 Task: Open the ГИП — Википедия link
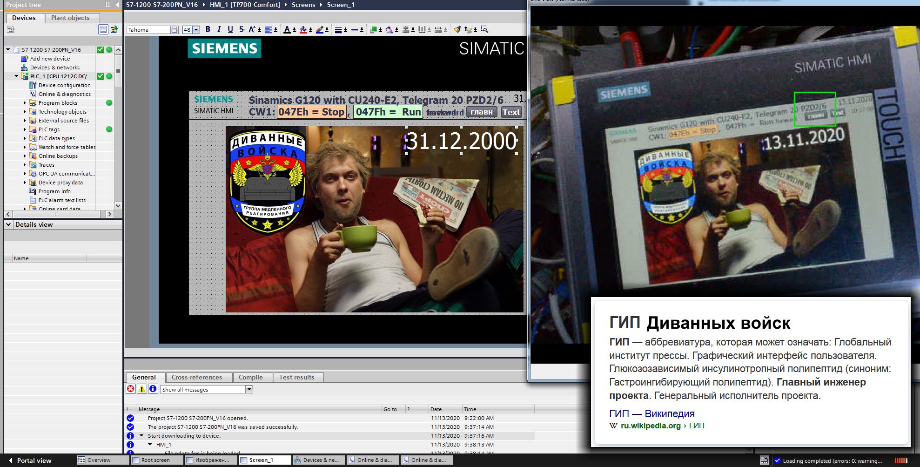pos(652,413)
